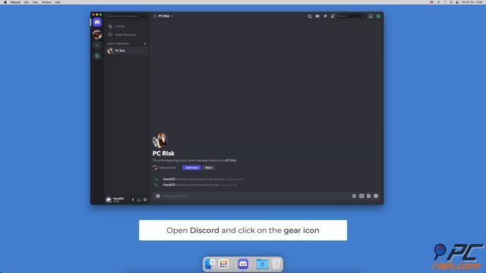Explore public servers compass icon
Screen dimensions: 486x273
pyautogui.click(x=97, y=56)
